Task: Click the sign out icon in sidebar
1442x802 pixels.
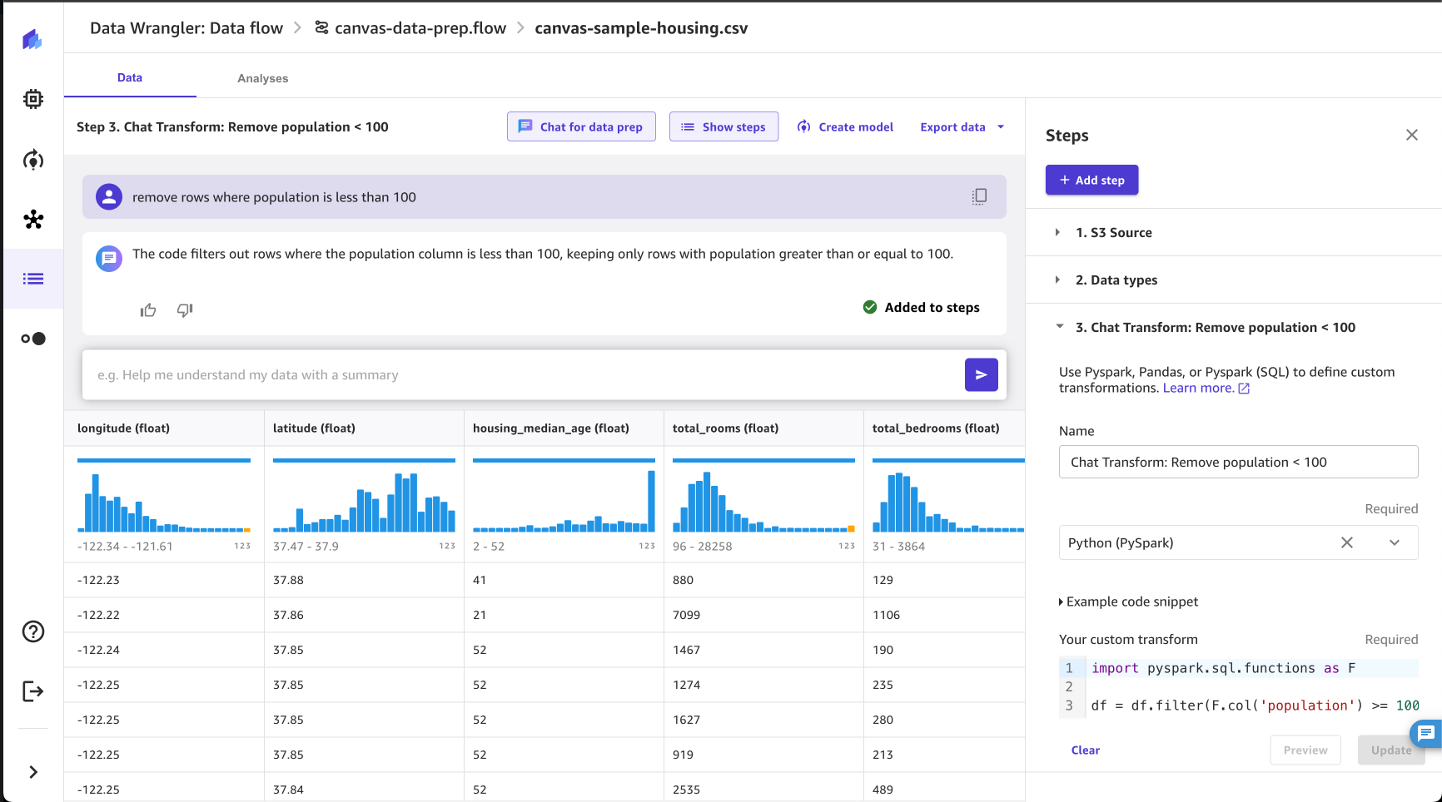Action: pyautogui.click(x=33, y=691)
